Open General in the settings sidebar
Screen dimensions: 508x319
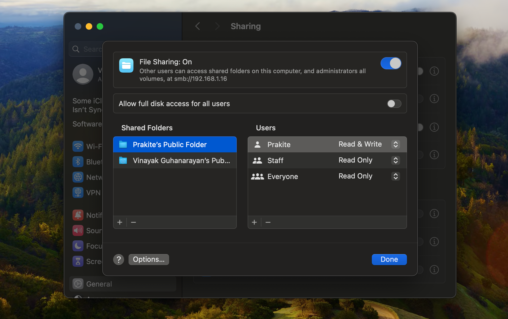(x=99, y=284)
